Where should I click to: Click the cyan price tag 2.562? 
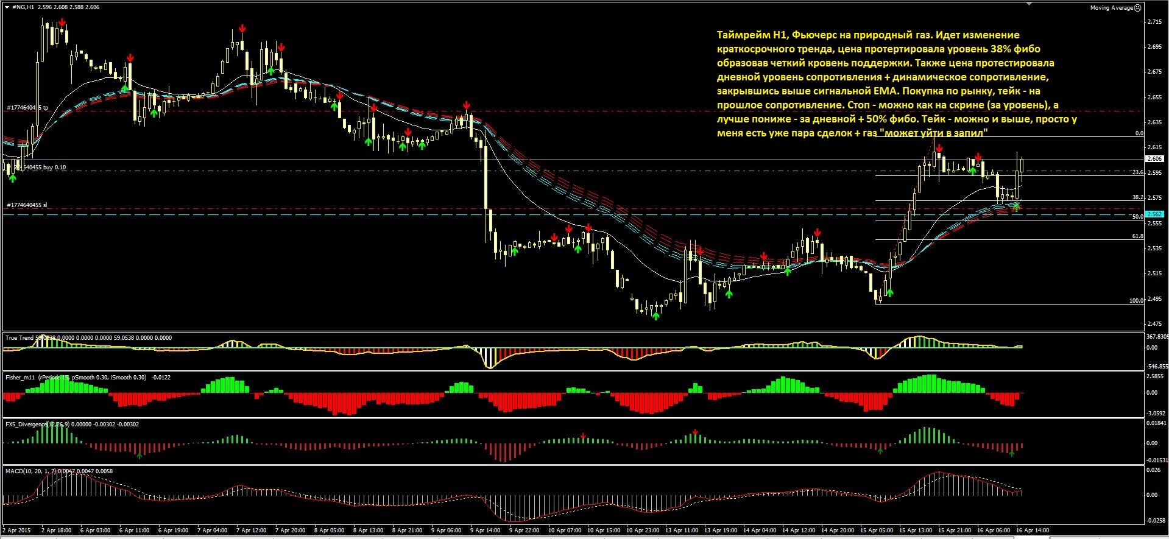point(1155,214)
